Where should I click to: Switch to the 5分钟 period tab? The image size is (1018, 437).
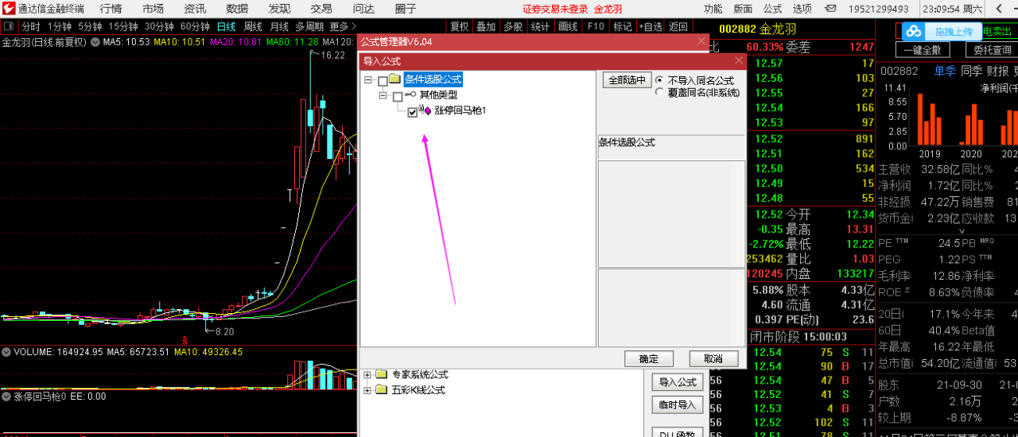90,26
